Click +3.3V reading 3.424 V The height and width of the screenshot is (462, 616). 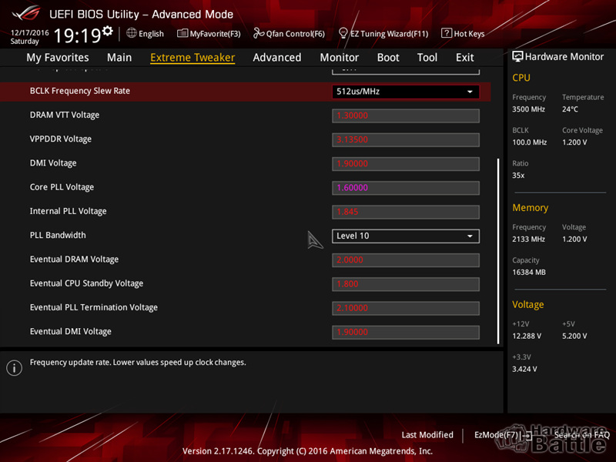click(x=524, y=370)
